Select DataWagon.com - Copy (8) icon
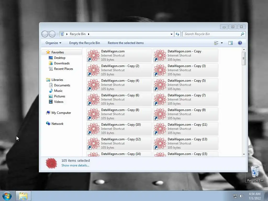 [x=93, y=114]
